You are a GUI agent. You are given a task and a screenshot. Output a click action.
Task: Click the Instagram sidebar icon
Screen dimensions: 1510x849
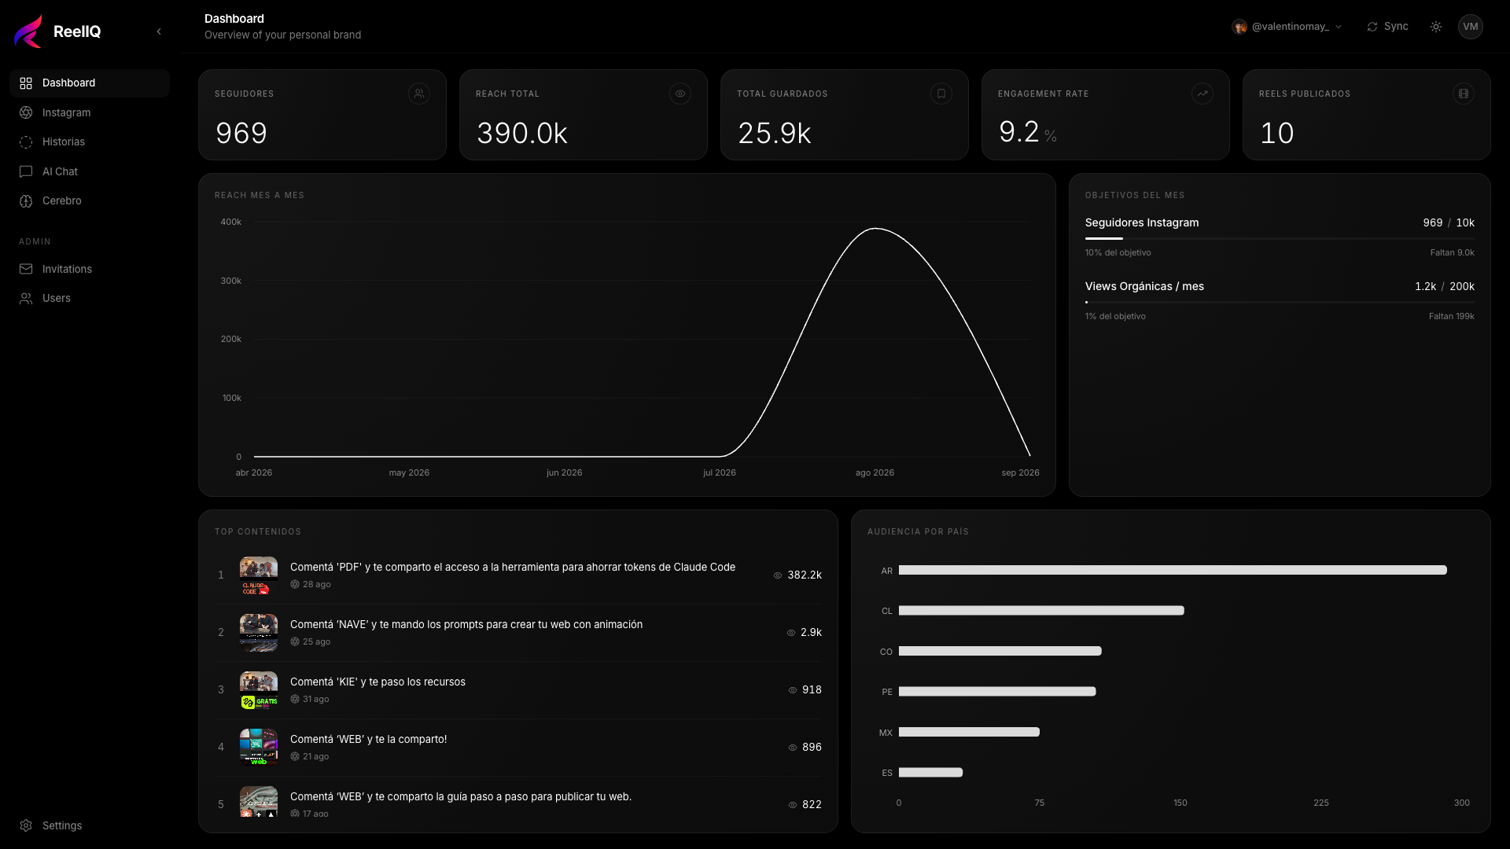coord(26,112)
